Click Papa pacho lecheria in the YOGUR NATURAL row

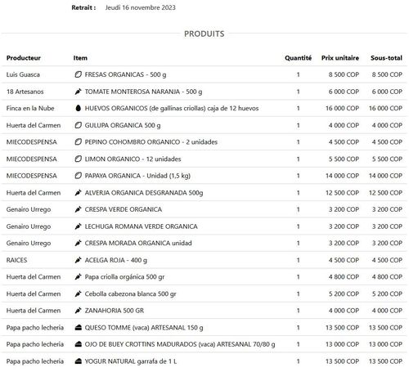(x=35, y=361)
